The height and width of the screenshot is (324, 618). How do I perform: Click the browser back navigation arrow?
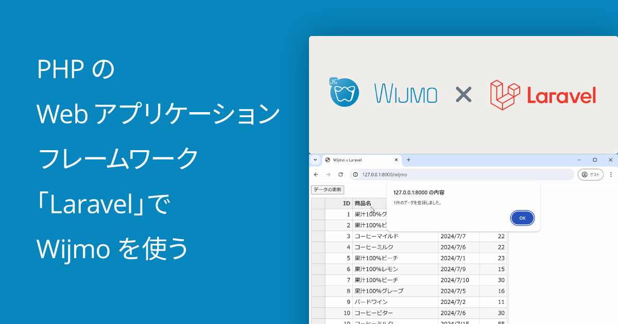coord(316,174)
